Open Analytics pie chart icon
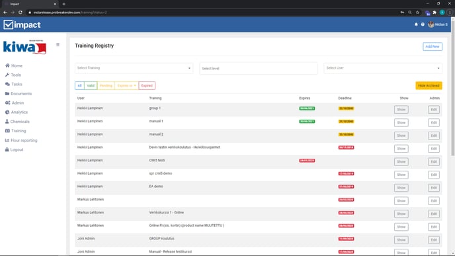Screen dimensions: 455x256 pos(7,112)
